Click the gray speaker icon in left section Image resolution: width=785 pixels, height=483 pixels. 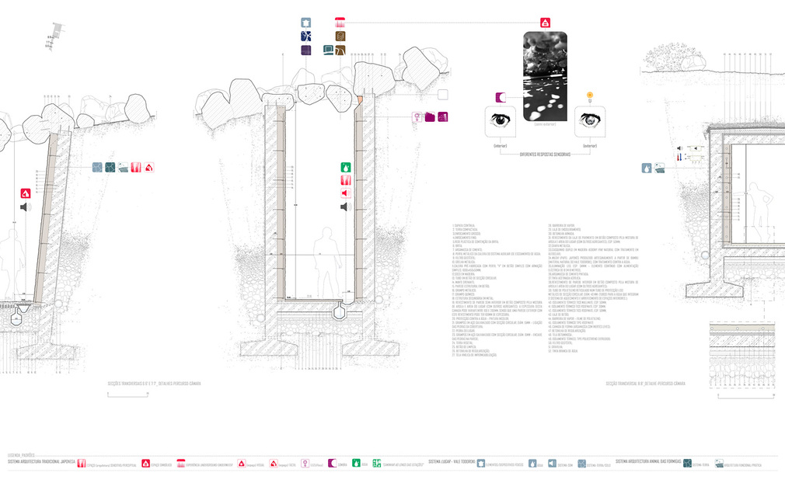click(x=26, y=207)
